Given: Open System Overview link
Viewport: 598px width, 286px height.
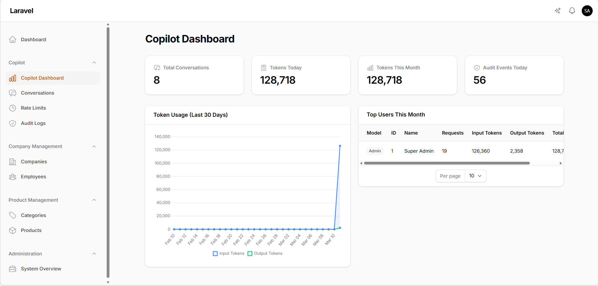Looking at the screenshot, I should point(41,269).
